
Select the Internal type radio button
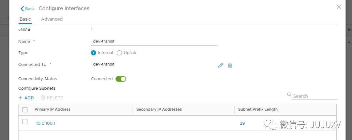[94, 53]
